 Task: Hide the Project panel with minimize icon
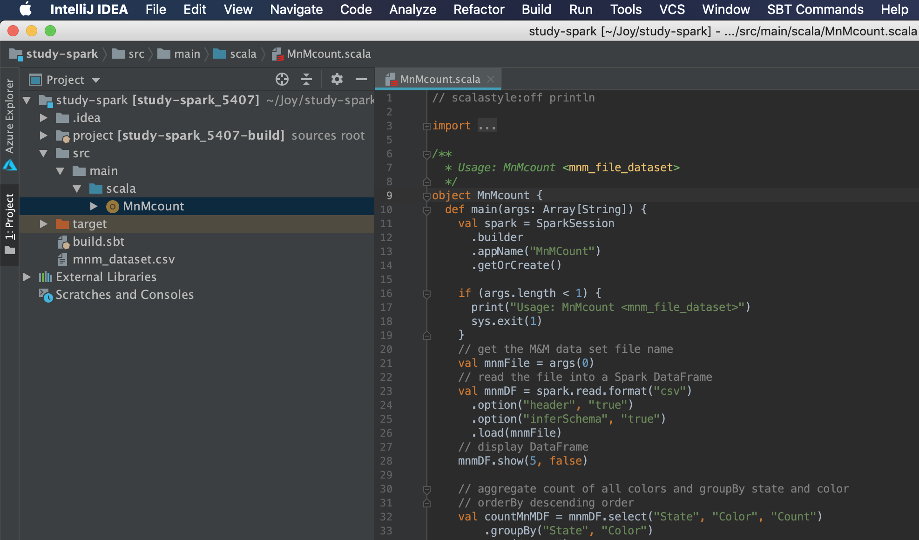coord(361,80)
